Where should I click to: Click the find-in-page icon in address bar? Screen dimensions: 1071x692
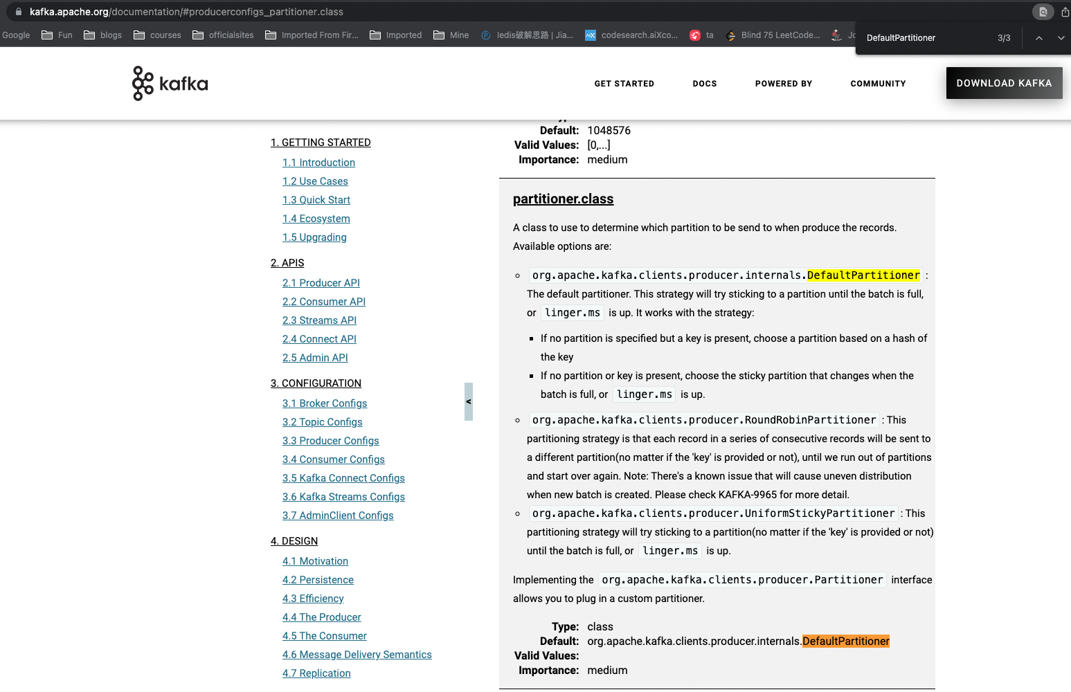[1043, 12]
